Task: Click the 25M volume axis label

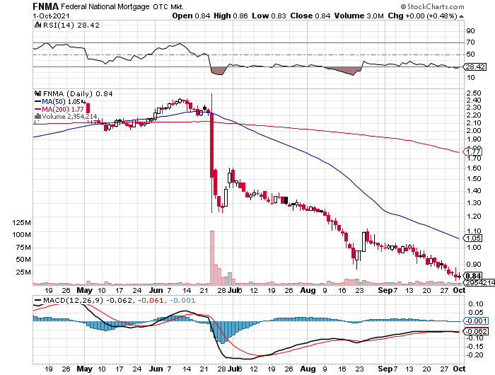Action: (x=23, y=272)
